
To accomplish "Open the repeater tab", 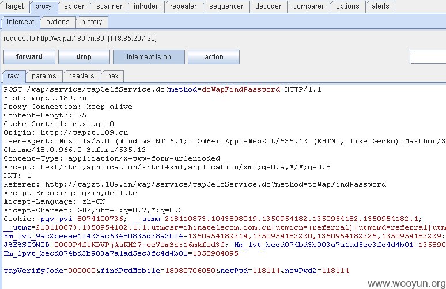I will 183,6.
